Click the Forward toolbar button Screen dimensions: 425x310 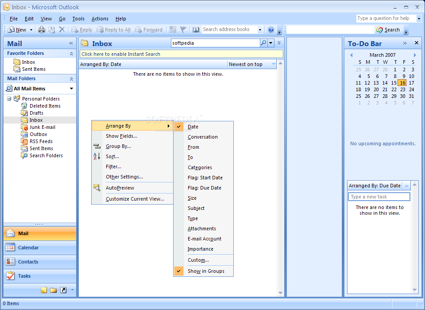pos(149,30)
